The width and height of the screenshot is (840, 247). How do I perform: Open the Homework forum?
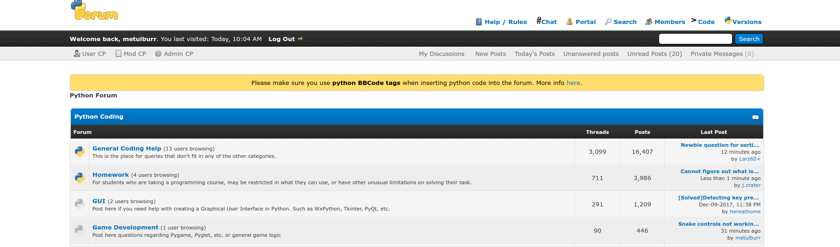(111, 175)
